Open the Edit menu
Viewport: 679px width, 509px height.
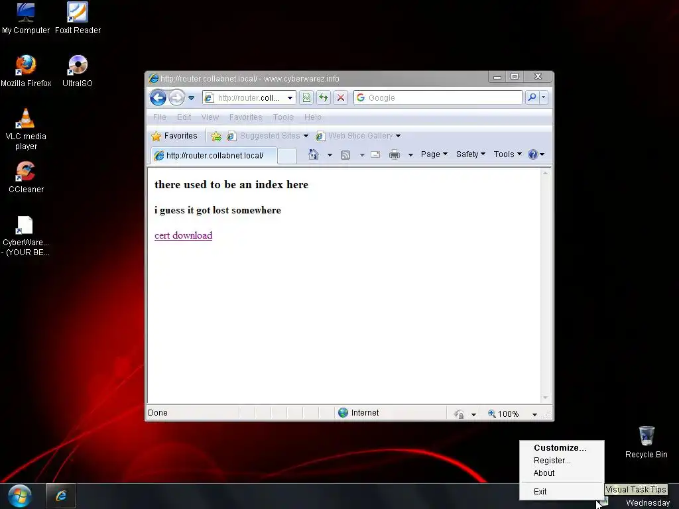click(184, 117)
